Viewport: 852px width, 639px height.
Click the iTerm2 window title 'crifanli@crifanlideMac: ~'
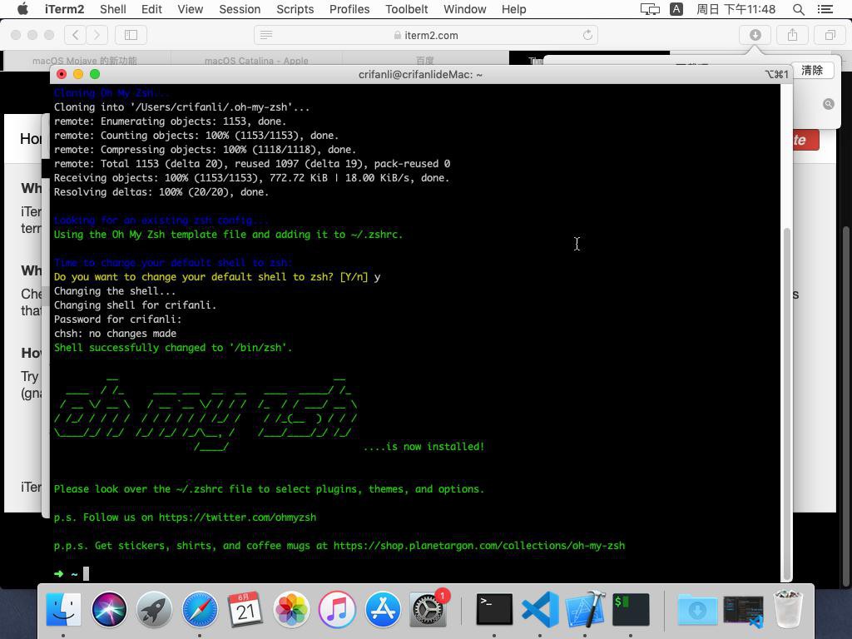coord(420,74)
